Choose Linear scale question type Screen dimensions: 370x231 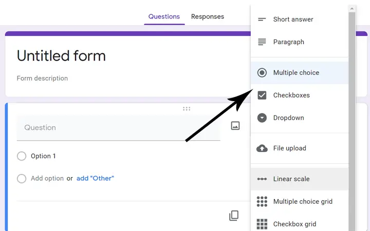pos(300,179)
